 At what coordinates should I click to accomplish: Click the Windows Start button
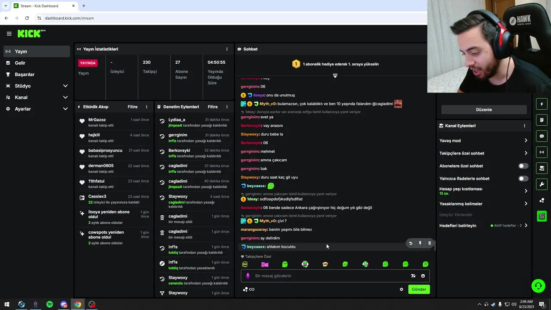click(7, 304)
